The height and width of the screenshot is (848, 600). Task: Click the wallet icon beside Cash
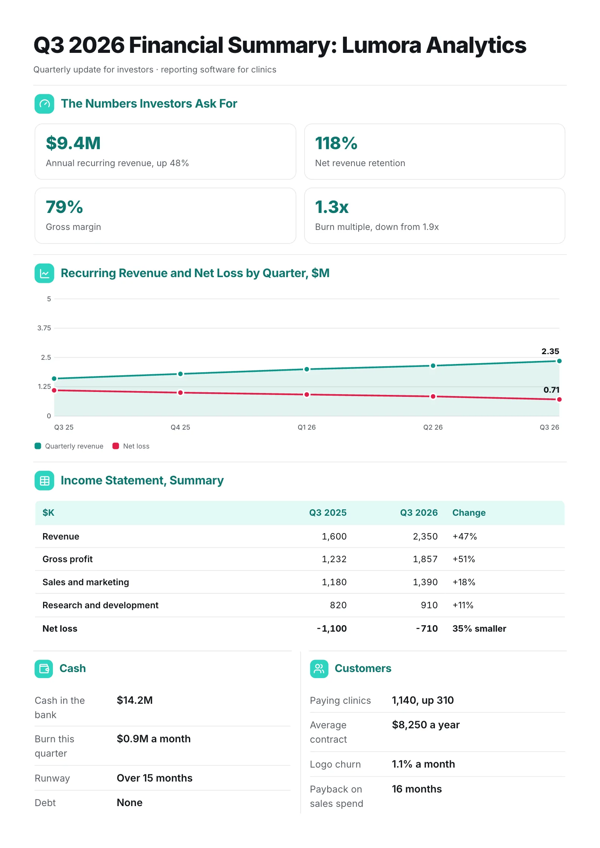coord(44,669)
